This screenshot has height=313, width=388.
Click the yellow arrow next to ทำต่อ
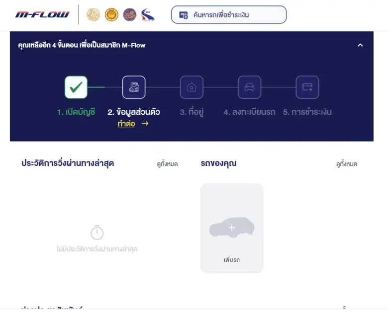tap(145, 123)
